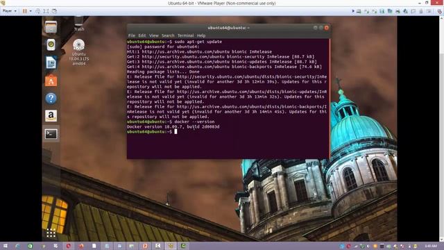Viewport: 444px width, 250px height.
Task: Open the terminal Help menu
Action: (x=201, y=35)
